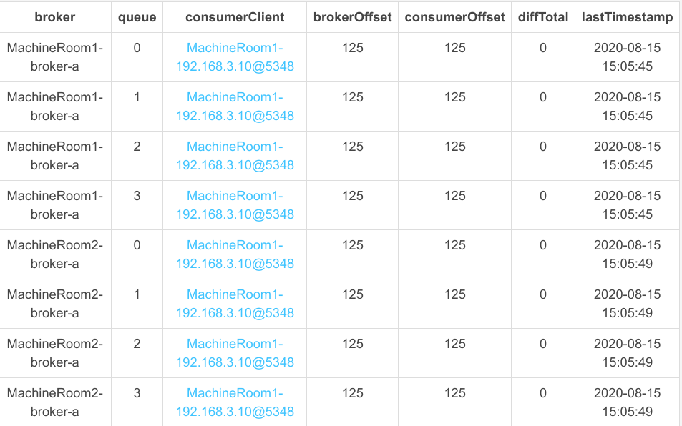Viewport: 682px width, 426px height.
Task: Select brokerOffset value for MachineRoom1-broker-a queue 2
Action: coord(353,147)
